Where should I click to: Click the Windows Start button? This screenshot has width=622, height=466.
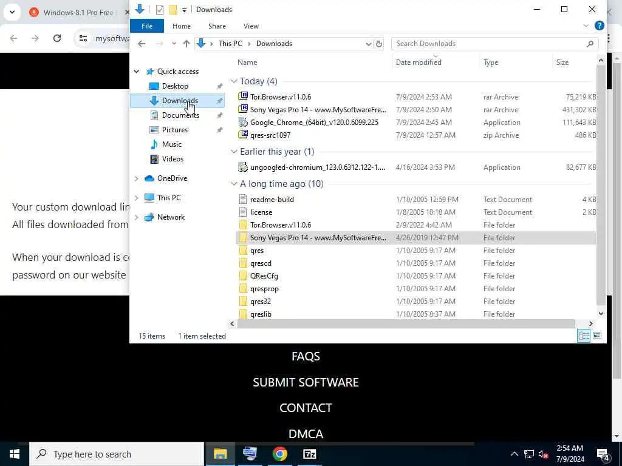coord(15,454)
